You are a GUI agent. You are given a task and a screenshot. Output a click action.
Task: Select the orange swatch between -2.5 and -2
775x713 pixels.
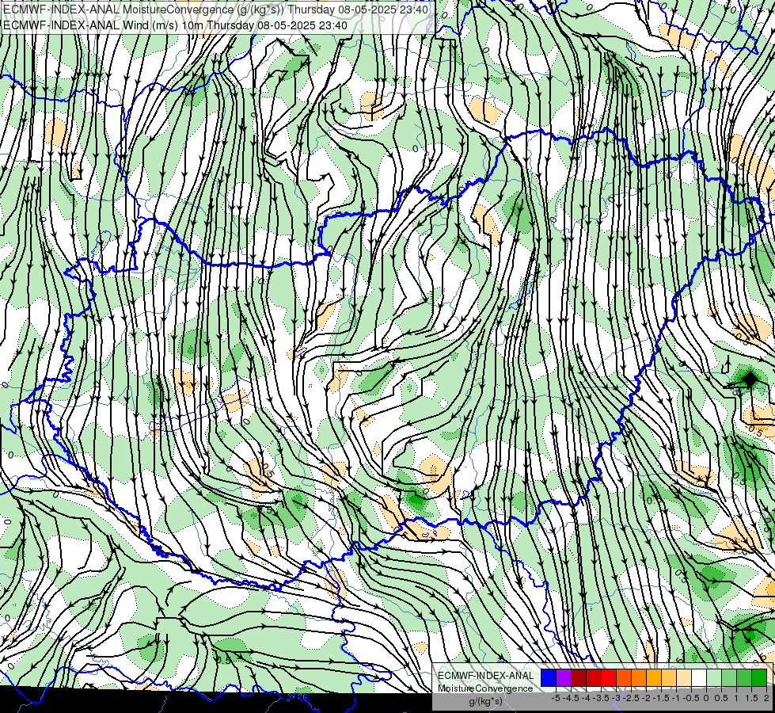(639, 677)
